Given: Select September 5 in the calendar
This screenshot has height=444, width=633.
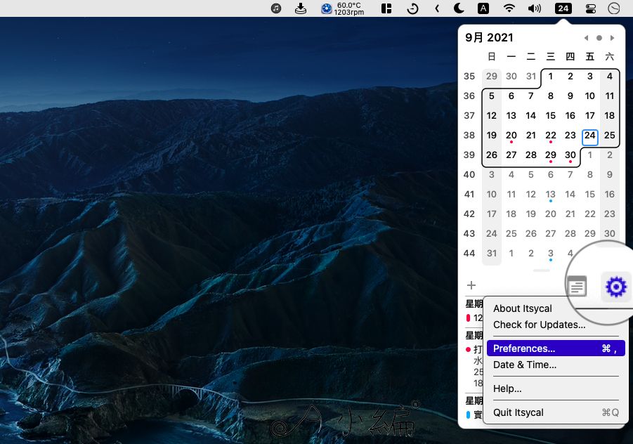Looking at the screenshot, I should (491, 96).
